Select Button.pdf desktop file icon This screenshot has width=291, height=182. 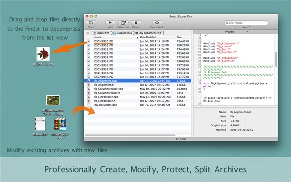[x=40, y=124]
